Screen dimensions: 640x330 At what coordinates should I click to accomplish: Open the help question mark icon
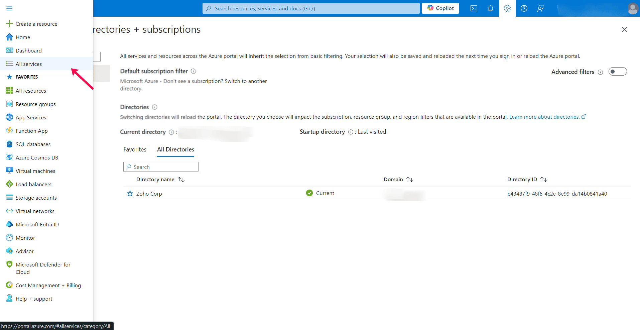click(524, 8)
